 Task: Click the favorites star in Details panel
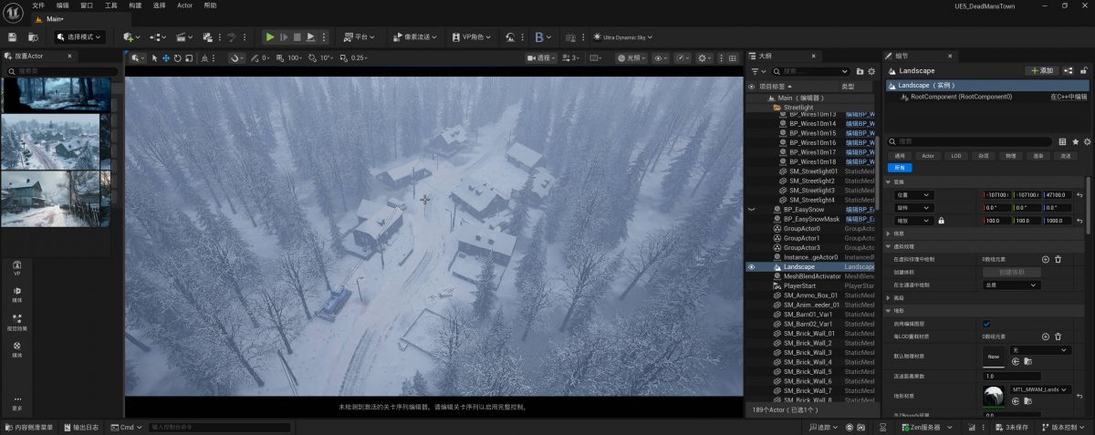pyautogui.click(x=1075, y=141)
